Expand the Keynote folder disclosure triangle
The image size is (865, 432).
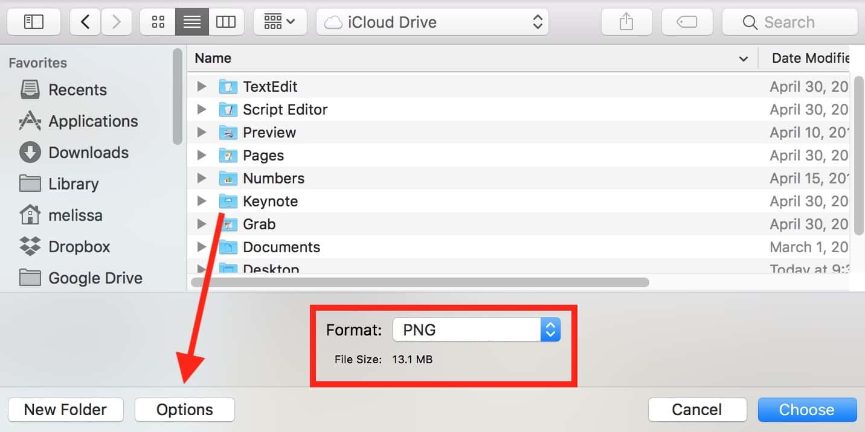(x=202, y=202)
